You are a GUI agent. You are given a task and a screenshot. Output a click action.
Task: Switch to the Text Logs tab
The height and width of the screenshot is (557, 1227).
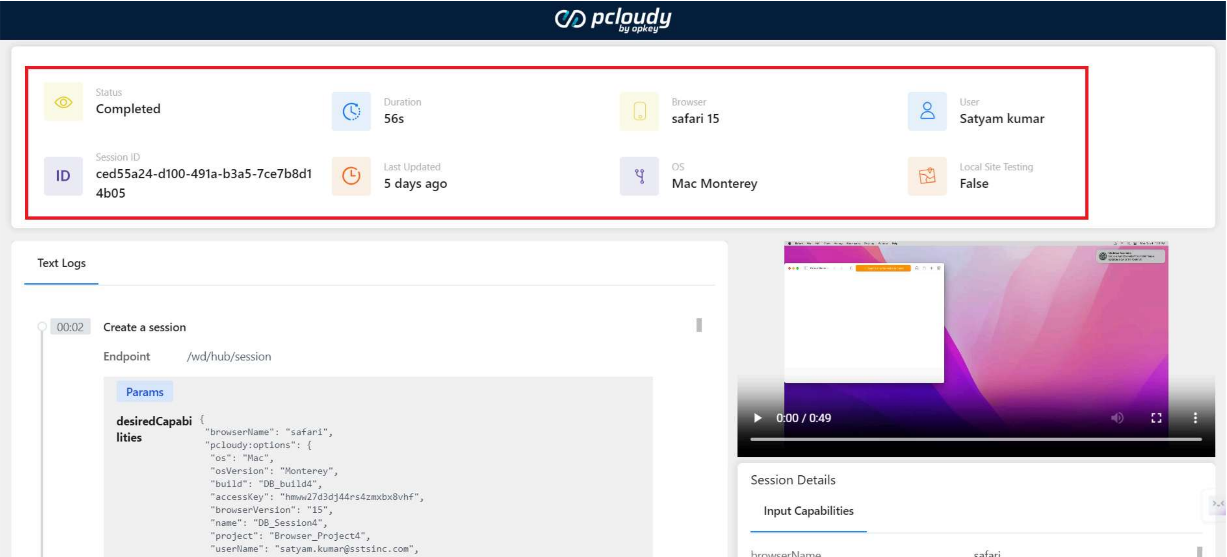click(61, 263)
